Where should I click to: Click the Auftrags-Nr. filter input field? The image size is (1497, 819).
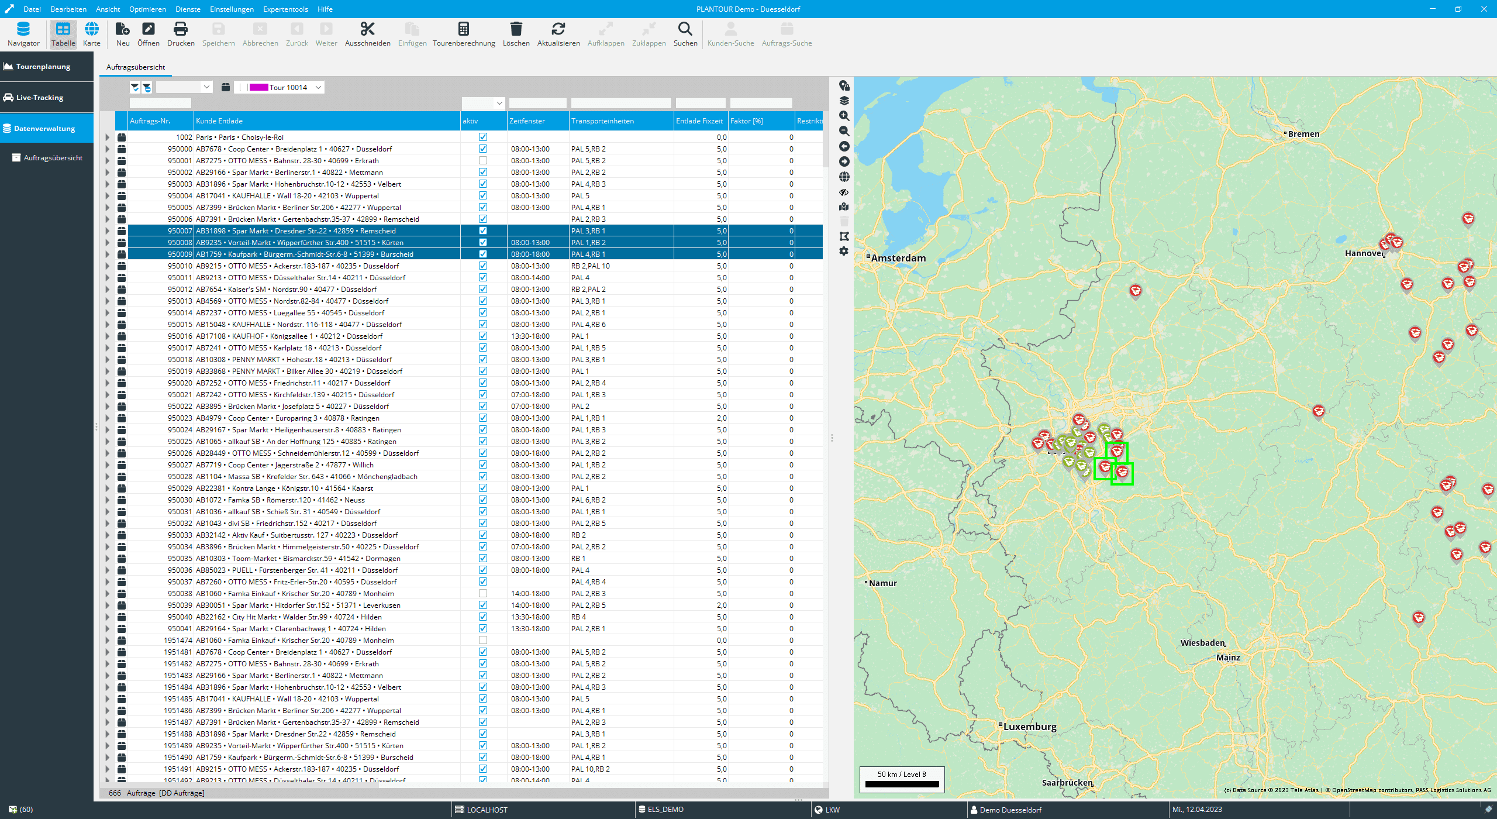pos(160,103)
